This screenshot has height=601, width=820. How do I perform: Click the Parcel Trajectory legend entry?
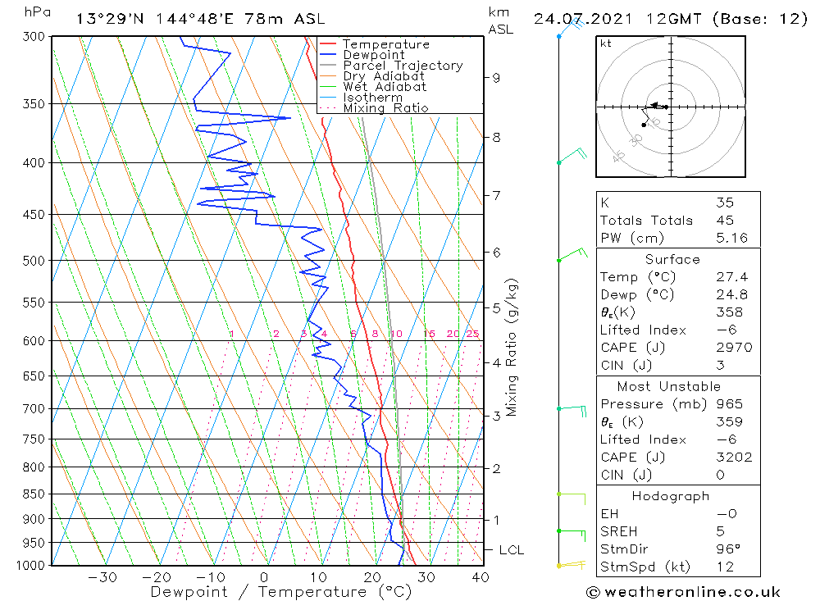click(391, 66)
